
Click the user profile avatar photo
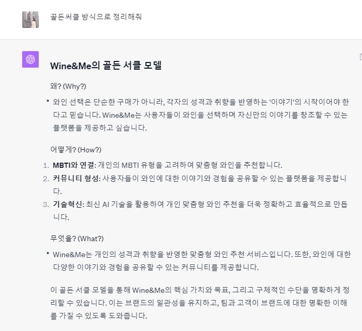click(x=30, y=20)
